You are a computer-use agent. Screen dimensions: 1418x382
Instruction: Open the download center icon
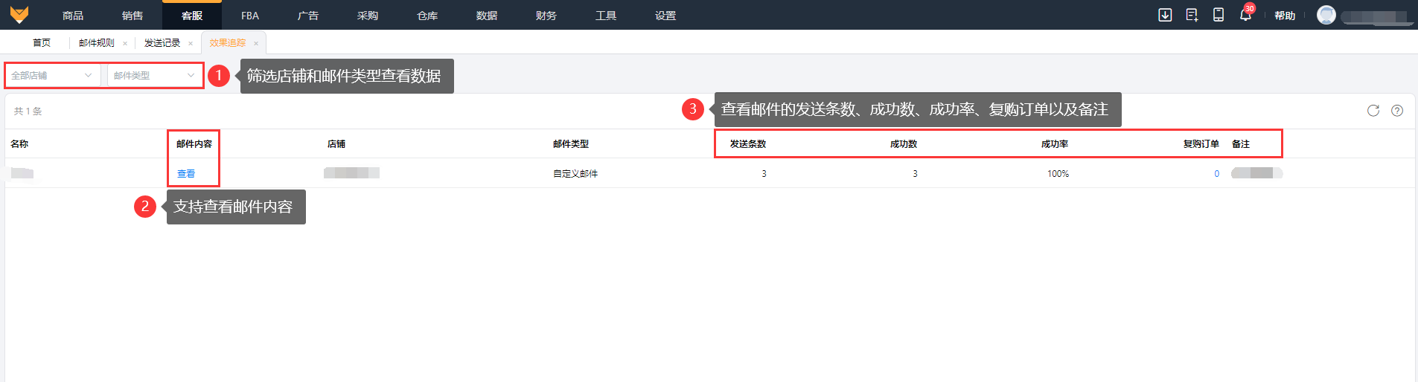(x=1165, y=15)
